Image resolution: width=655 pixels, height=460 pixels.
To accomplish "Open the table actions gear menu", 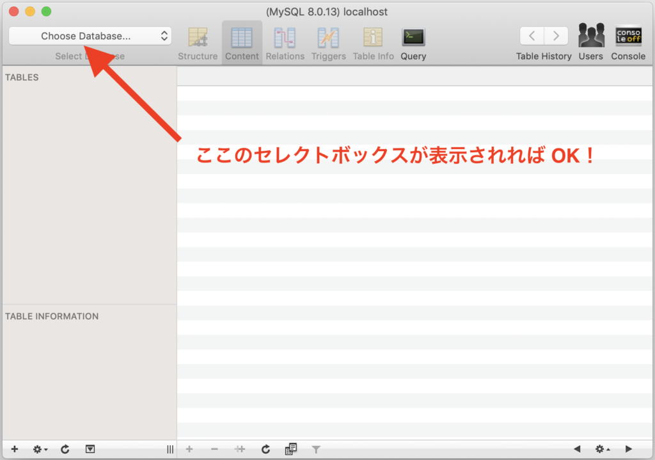I will pyautogui.click(x=40, y=449).
